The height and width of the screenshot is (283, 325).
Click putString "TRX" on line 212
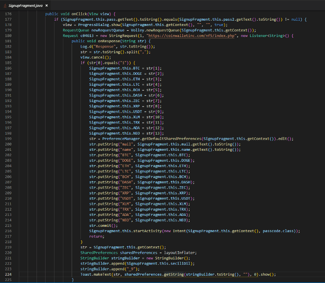pyautogui.click(x=139, y=209)
